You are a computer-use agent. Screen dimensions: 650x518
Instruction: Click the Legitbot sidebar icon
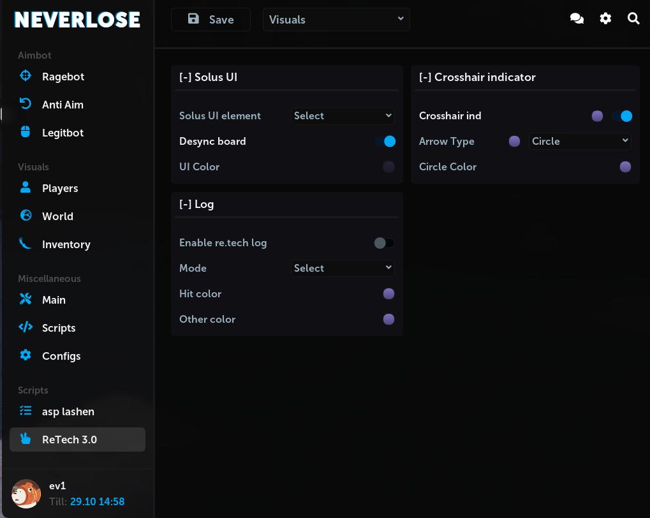[x=26, y=132]
